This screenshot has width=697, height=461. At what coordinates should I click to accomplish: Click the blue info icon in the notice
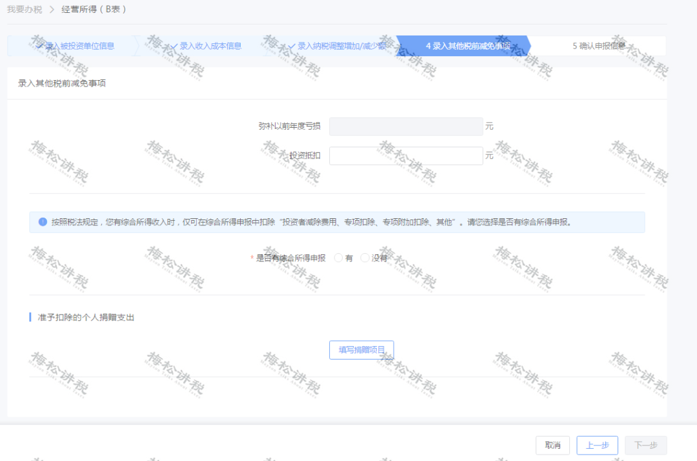(43, 221)
